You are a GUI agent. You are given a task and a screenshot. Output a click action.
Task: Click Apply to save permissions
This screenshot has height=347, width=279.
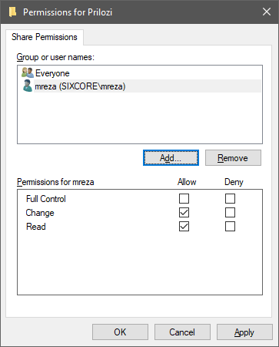click(244, 332)
